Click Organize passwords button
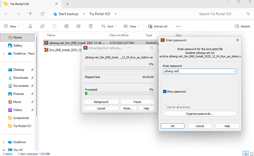Image resolution: width=254 pixels, height=156 pixels. [200, 114]
